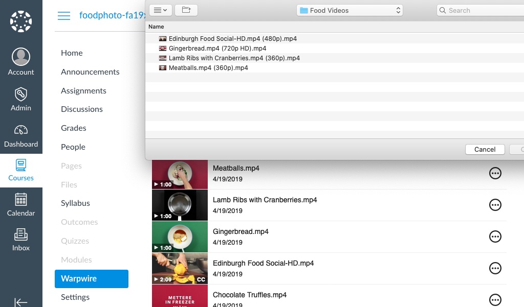The height and width of the screenshot is (307, 524).
Task: Toggle the course navigation hamburger menu
Action: [64, 16]
